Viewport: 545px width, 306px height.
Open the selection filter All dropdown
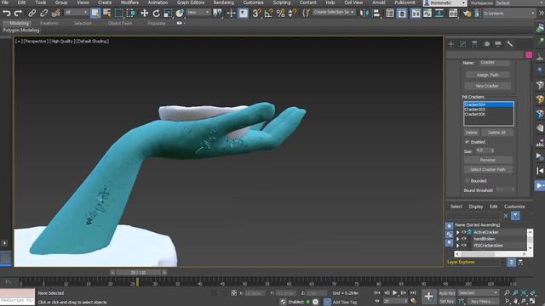[76, 12]
